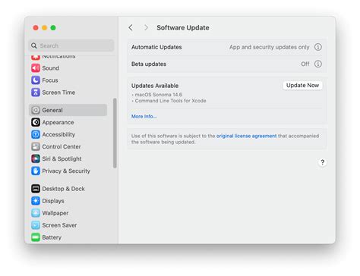This screenshot has height=276, width=360.
Task: Open Appearance label in sidebar
Action: pos(58,123)
